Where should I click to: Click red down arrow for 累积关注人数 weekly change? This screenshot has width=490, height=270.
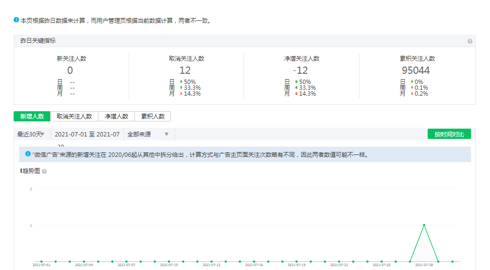[412, 88]
